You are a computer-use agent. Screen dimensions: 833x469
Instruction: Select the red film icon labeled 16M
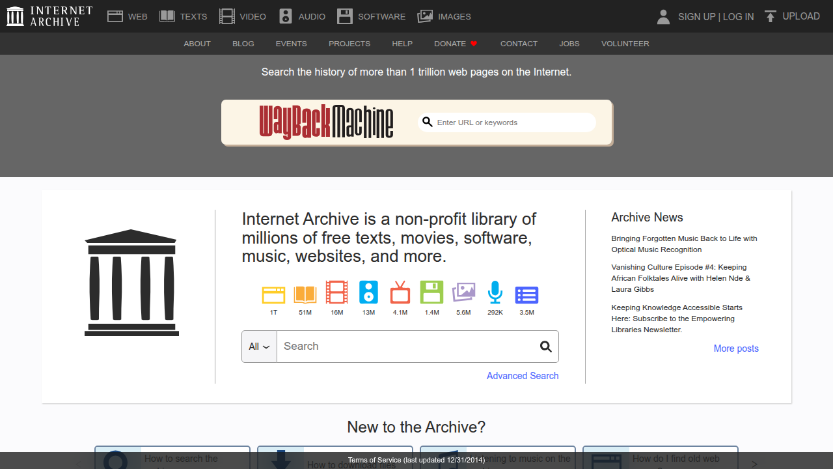click(336, 292)
